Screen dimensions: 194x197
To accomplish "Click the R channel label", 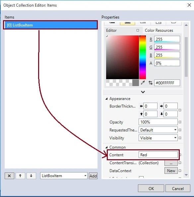I will [x=151, y=39].
